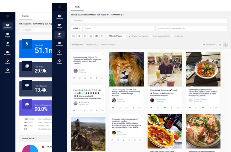Click Dashboard icon in Overview window sidebar

tap(8, 25)
